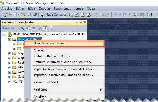Viewport: 158px width, 102px height.
Task: Open the Editar menu
Action: 20,9
